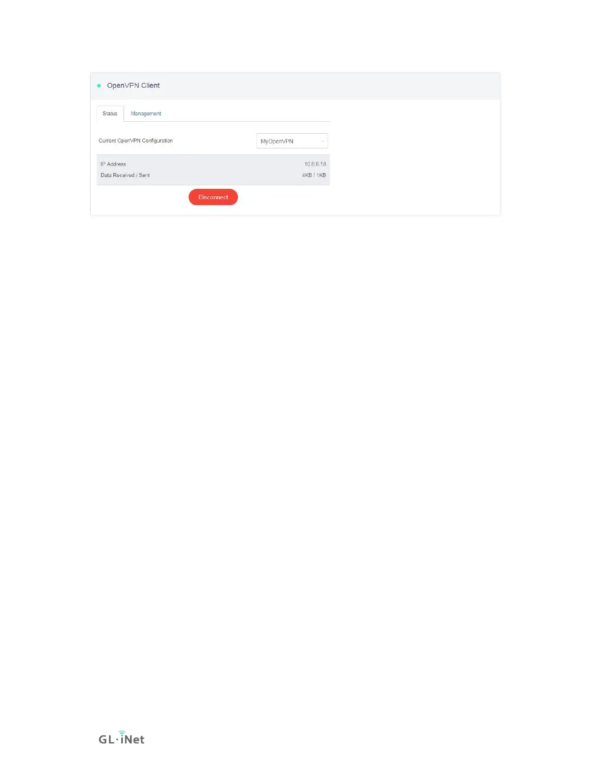
Task: Open the MyOpenVPN dropdown chevron arrow
Action: tap(322, 142)
